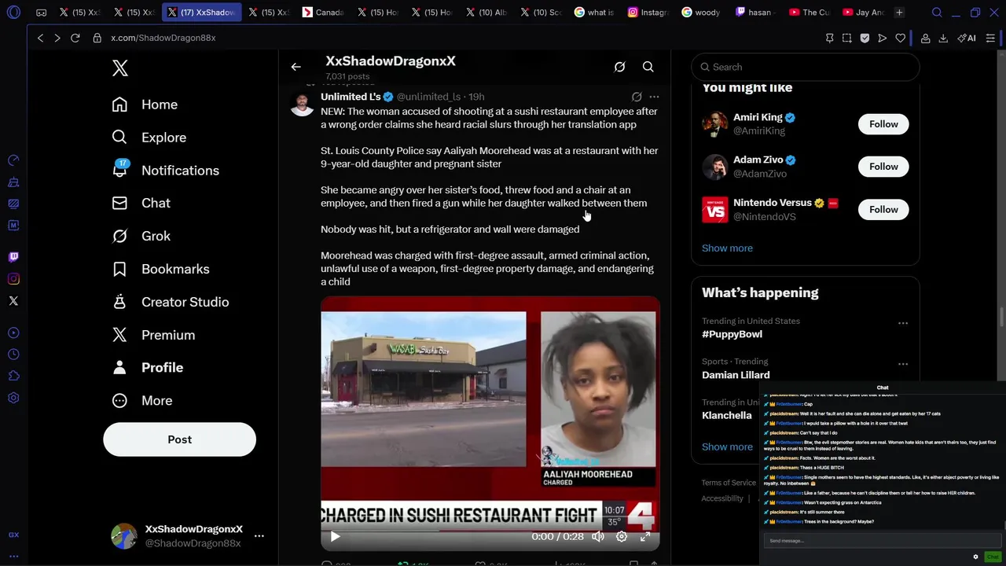Screen dimensions: 1006x566
Task: Click back arrow on profile header
Action: tap(296, 67)
